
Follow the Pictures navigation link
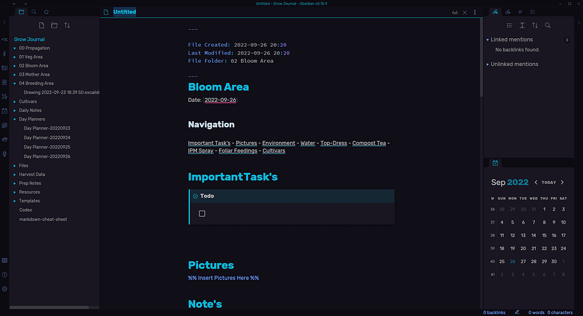tap(246, 143)
